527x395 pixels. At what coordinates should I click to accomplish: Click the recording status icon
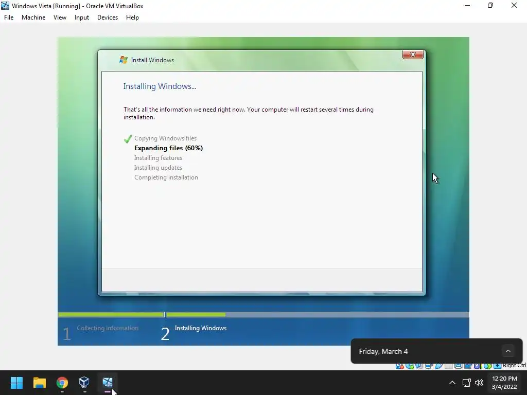pyautogui.click(x=468, y=366)
